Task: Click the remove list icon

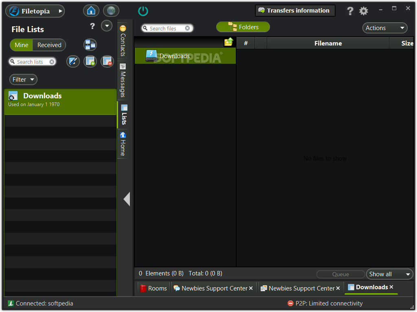Action: tap(108, 62)
